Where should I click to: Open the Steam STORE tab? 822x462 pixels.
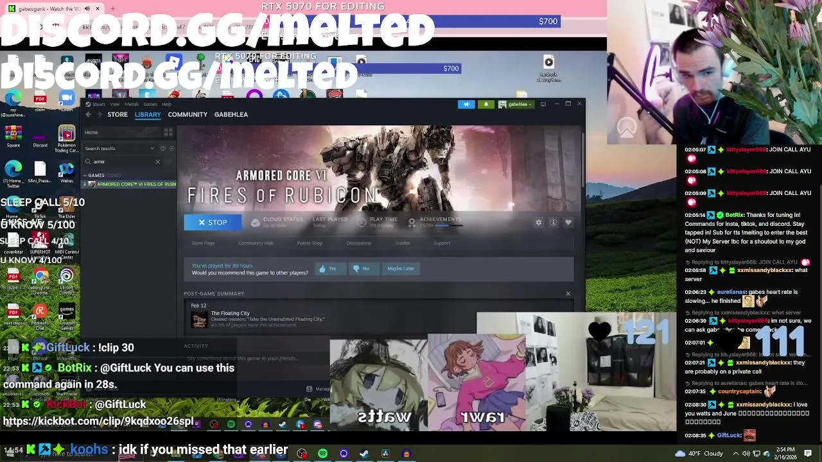pos(118,114)
